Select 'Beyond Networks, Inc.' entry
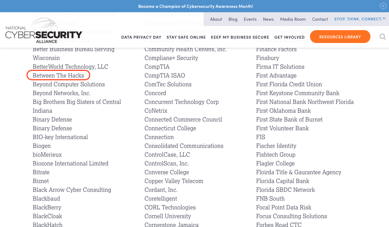This screenshot has width=389, height=227. pos(62,93)
